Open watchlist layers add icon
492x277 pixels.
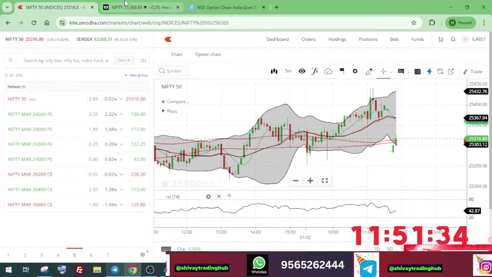click(x=143, y=254)
